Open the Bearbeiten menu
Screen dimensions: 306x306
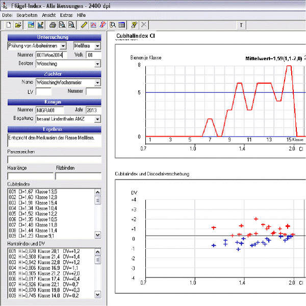28,15
